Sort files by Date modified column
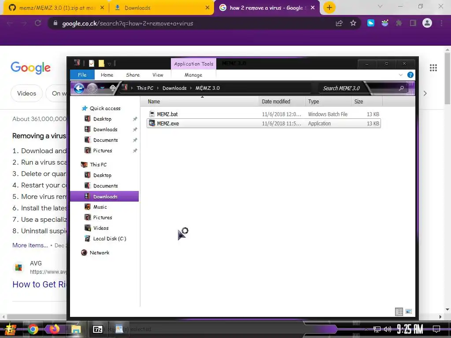Image resolution: width=451 pixels, height=338 pixels. tap(282, 102)
